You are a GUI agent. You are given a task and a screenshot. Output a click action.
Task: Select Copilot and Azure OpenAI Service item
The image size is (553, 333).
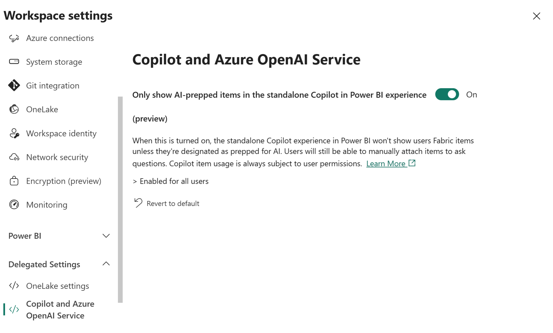(60, 310)
